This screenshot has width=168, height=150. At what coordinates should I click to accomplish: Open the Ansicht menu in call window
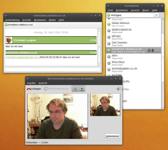[x=43, y=83]
